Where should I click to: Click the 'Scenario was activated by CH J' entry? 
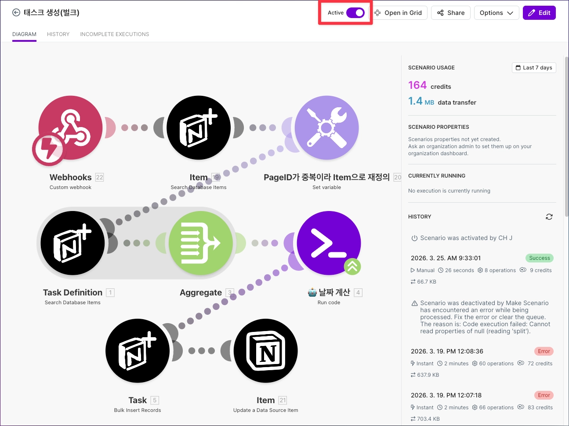pos(466,238)
